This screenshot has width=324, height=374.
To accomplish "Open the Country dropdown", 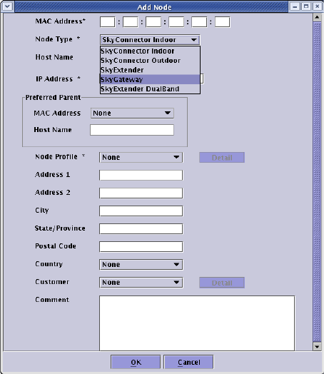I will pos(141,265).
